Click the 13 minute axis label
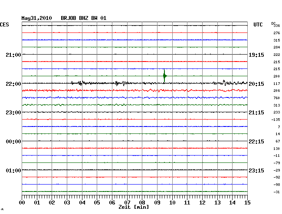 (x=217, y=203)
